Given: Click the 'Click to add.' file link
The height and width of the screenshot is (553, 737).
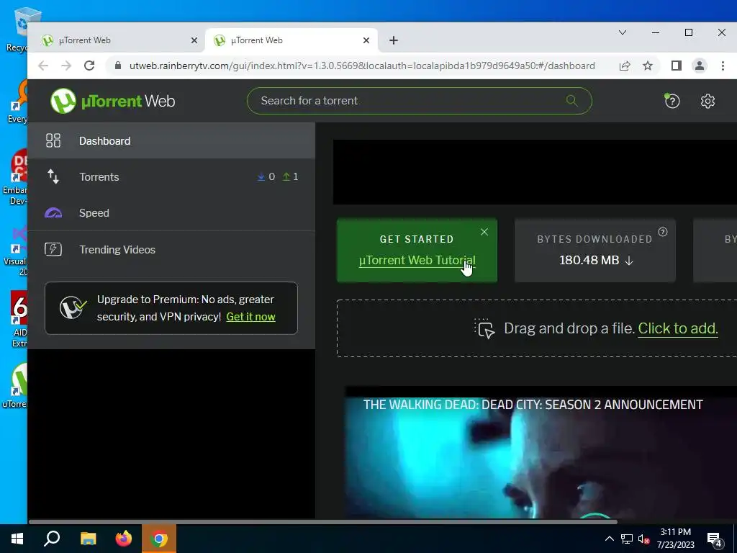Looking at the screenshot, I should click(x=678, y=328).
